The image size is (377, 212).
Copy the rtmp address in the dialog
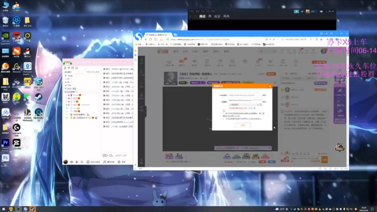click(x=264, y=95)
